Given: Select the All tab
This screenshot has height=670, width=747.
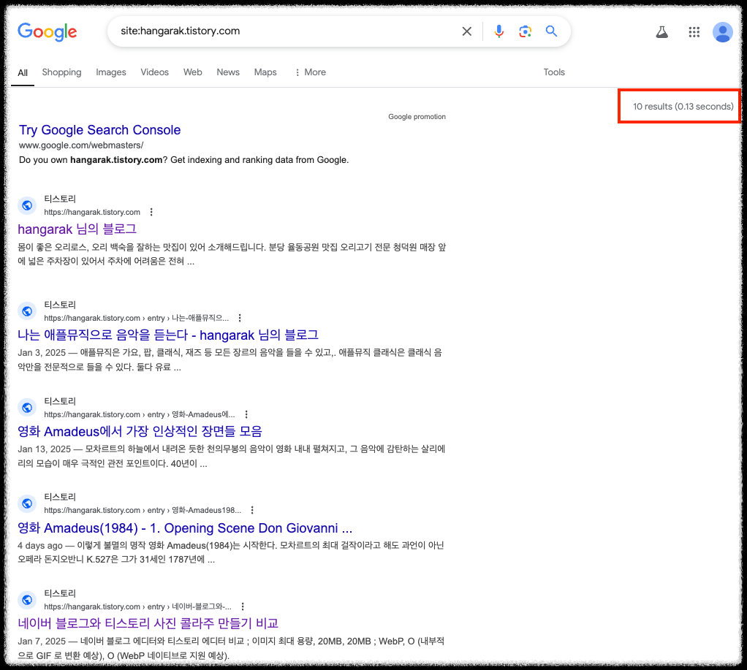Looking at the screenshot, I should (x=23, y=73).
